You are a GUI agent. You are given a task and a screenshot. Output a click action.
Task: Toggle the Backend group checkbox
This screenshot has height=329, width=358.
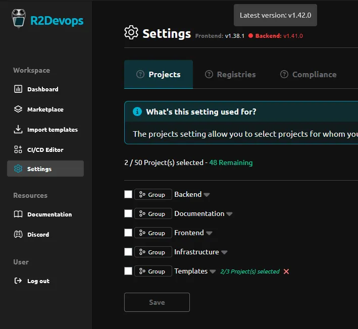click(x=128, y=194)
